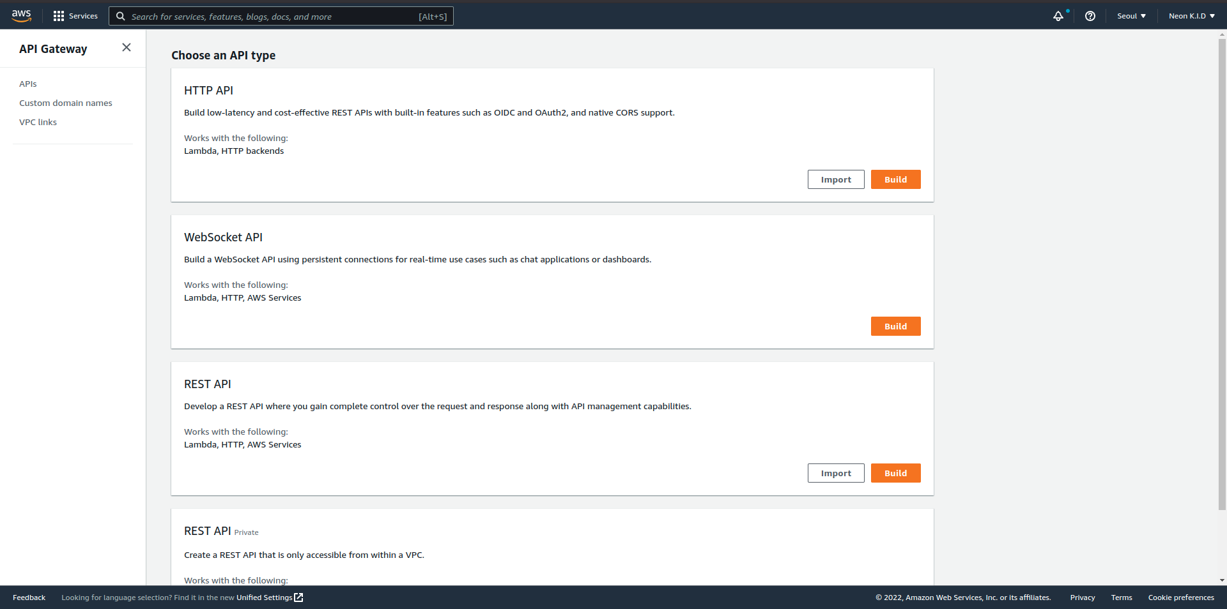
Task: Import an HTTP API
Action: click(836, 179)
